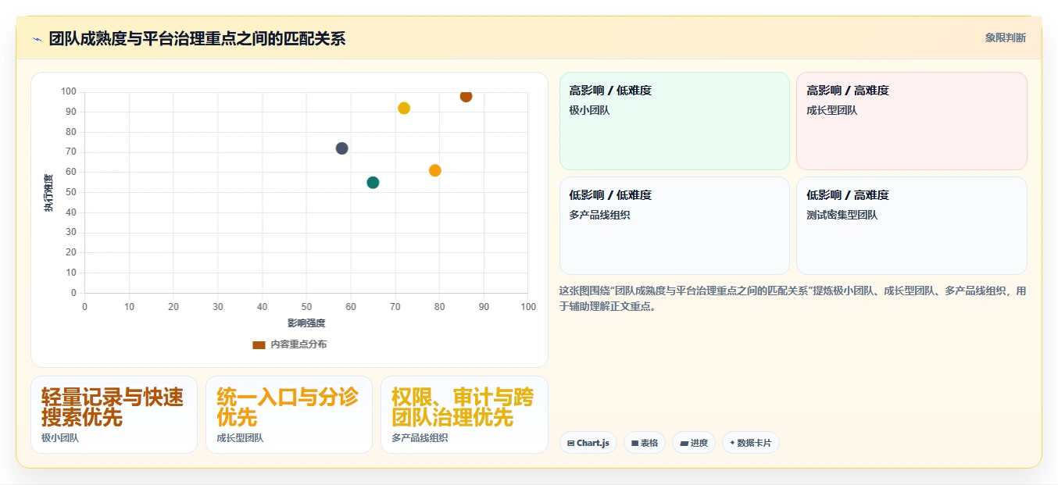
Task: Click the 影响强度 x-axis label
Action: coord(306,323)
